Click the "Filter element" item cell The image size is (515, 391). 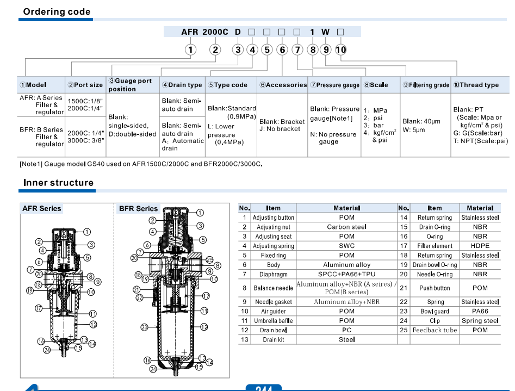click(x=435, y=246)
